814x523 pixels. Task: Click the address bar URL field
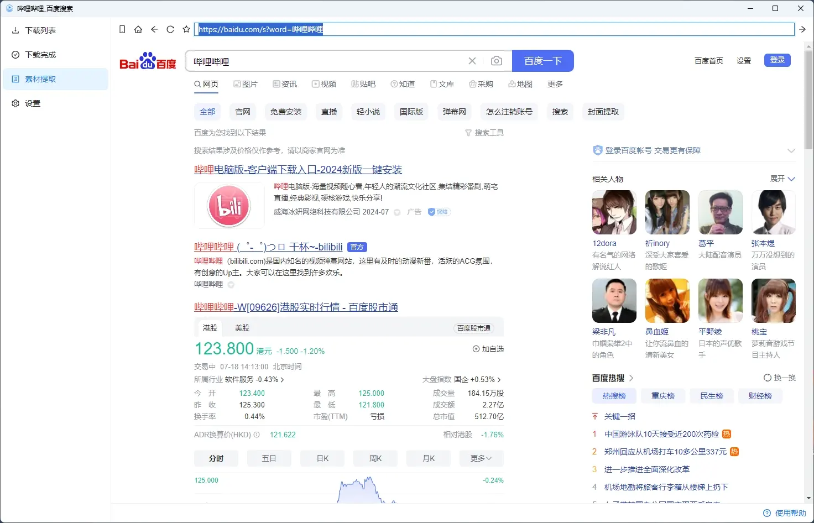[x=494, y=29]
